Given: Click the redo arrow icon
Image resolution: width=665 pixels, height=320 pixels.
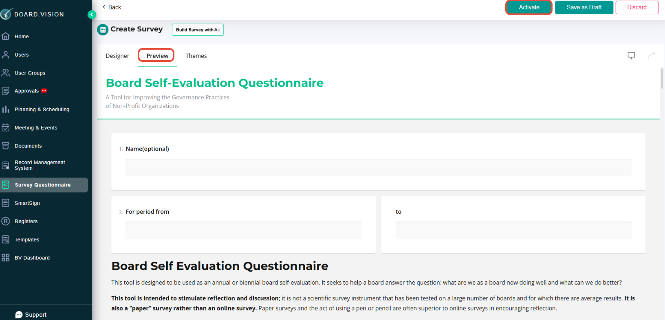Looking at the screenshot, I should (652, 55).
